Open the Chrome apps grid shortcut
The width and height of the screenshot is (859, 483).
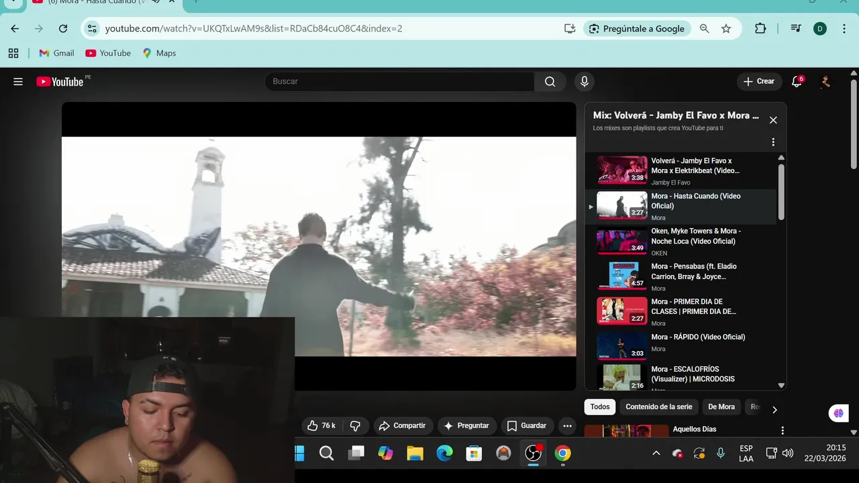[13, 53]
